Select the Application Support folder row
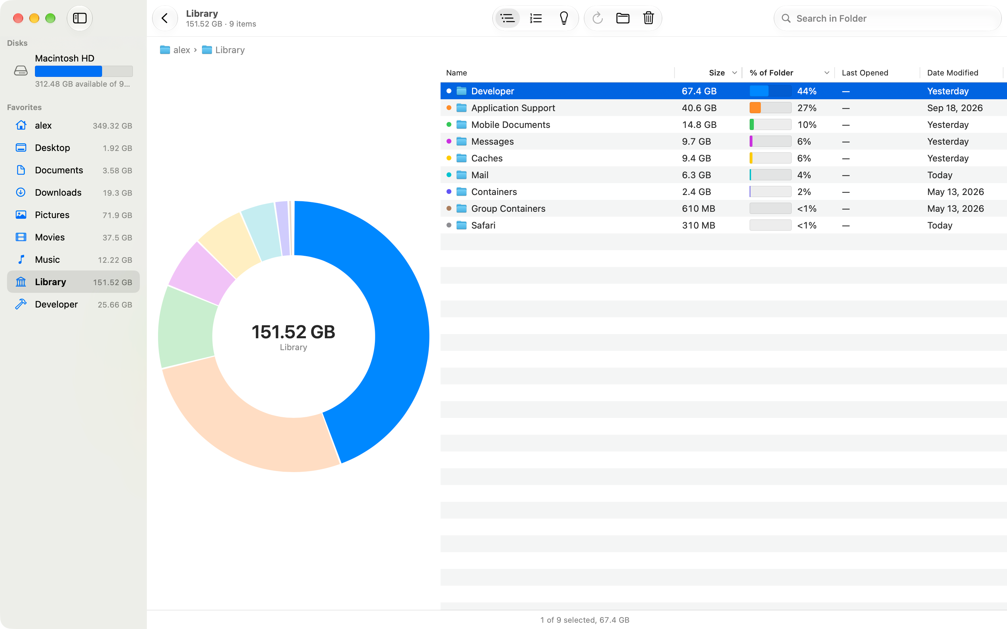The width and height of the screenshot is (1007, 629). (724, 108)
